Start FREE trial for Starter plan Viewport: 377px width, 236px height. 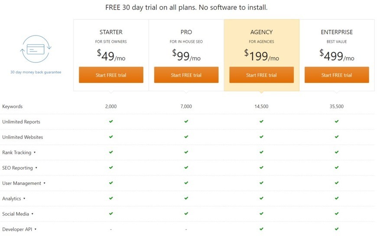111,75
